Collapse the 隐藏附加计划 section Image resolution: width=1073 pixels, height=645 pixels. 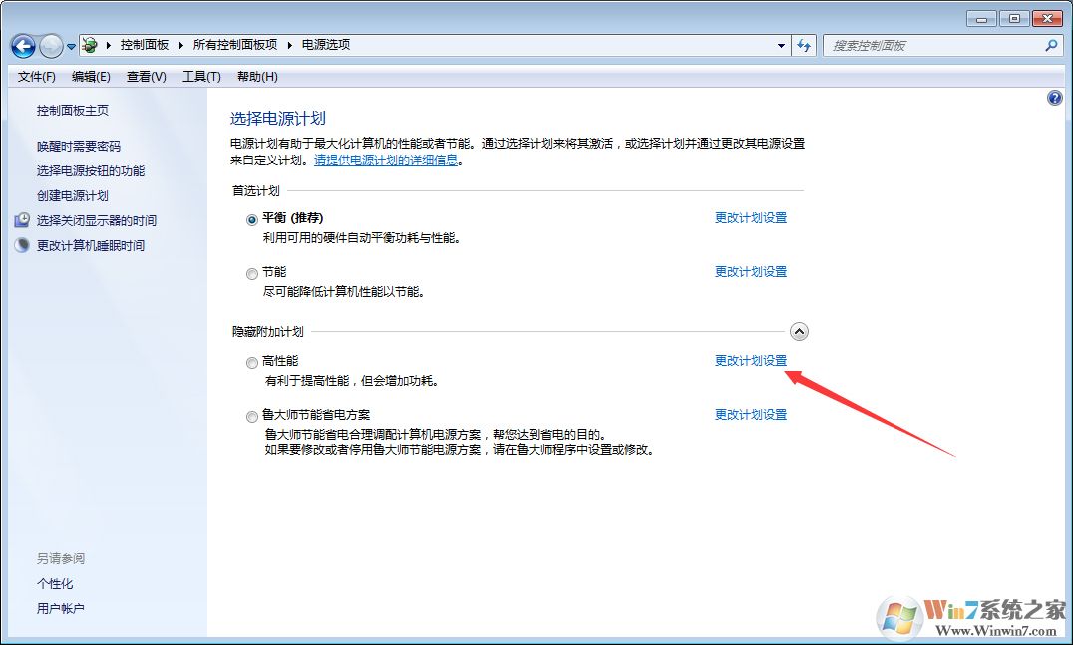coord(799,330)
